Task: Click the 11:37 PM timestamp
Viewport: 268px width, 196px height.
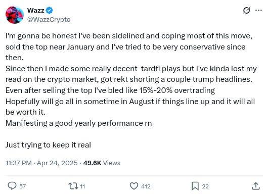Action: pyautogui.click(x=19, y=163)
